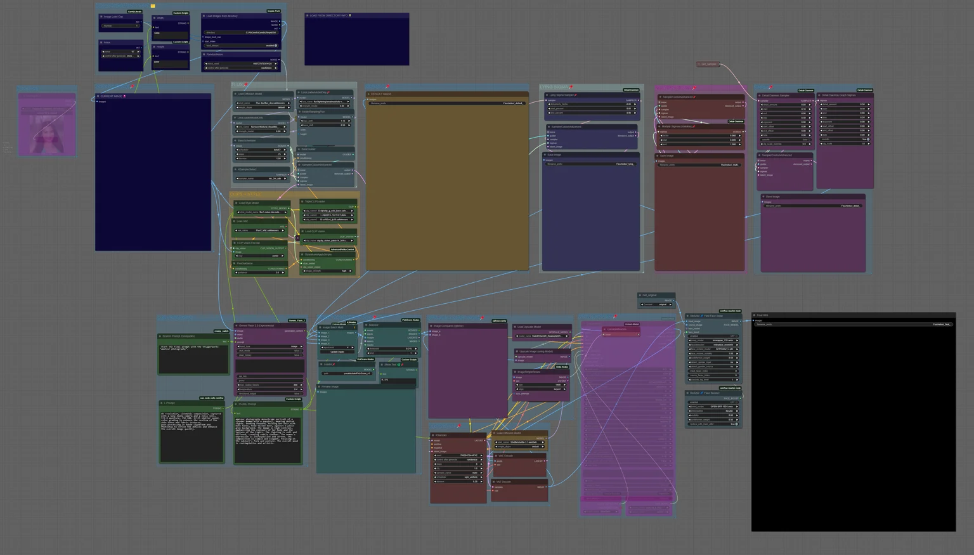The image size is (974, 555).
Task: Click the T5-XXL Prompt text area
Action: [267, 439]
